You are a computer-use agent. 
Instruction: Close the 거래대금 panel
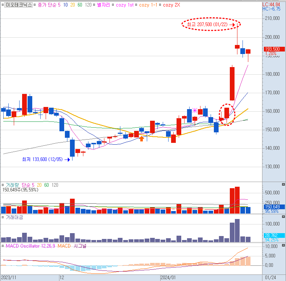click(x=283, y=217)
